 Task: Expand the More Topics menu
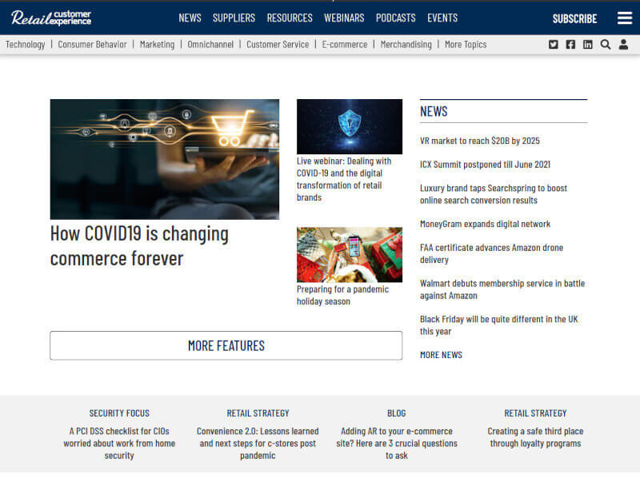pyautogui.click(x=465, y=45)
